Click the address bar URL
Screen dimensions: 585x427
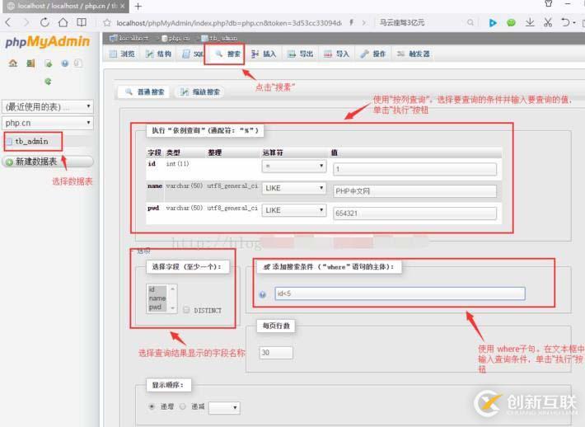(x=228, y=23)
